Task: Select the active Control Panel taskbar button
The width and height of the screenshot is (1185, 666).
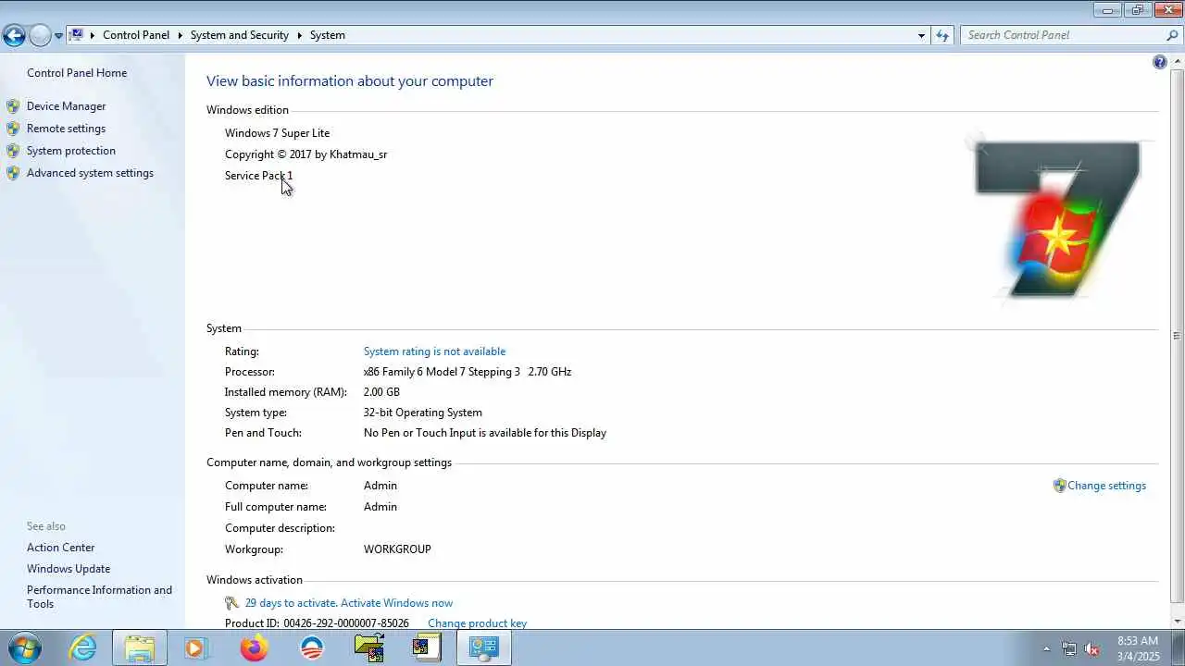Action: tap(484, 647)
